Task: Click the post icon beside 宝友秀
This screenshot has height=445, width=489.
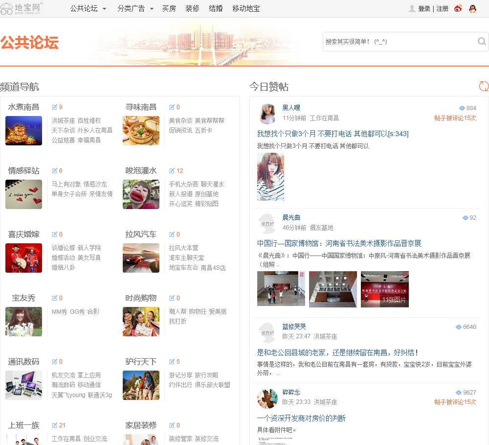Action: coord(55,298)
